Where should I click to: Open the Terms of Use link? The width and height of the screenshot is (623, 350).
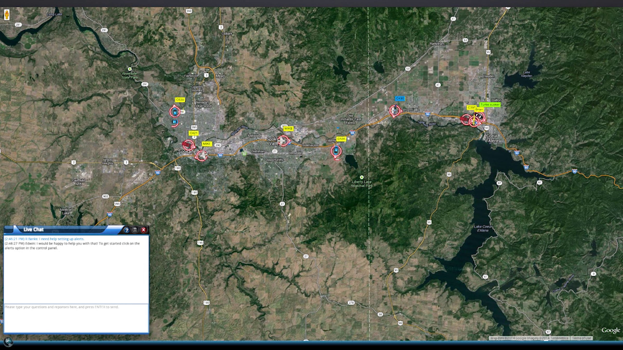(581, 338)
